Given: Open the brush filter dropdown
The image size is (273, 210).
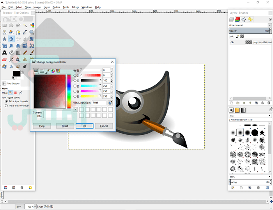Looking at the screenshot, I should coord(269,116).
